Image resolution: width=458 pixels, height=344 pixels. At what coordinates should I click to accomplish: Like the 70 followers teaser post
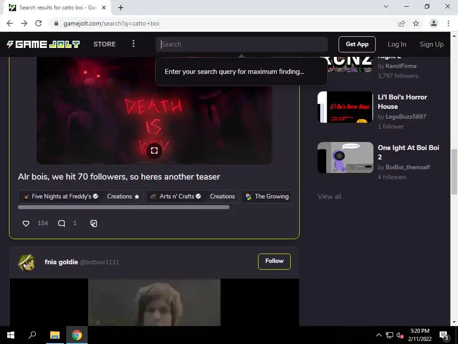[26, 224]
